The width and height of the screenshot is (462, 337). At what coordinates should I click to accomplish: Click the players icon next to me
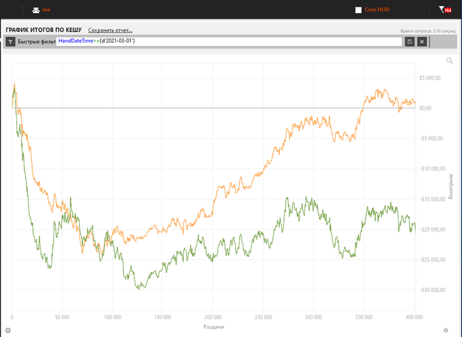36,10
